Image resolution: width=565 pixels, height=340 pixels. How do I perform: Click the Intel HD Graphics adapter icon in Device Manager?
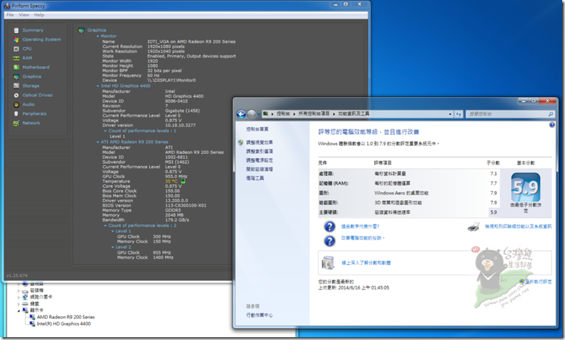(32, 324)
